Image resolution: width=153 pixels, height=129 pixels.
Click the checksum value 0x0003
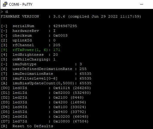click(x=60, y=35)
